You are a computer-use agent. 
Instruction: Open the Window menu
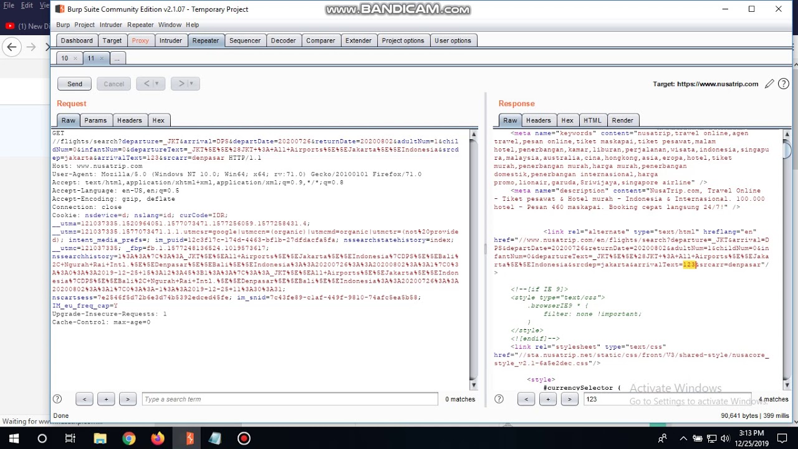170,25
